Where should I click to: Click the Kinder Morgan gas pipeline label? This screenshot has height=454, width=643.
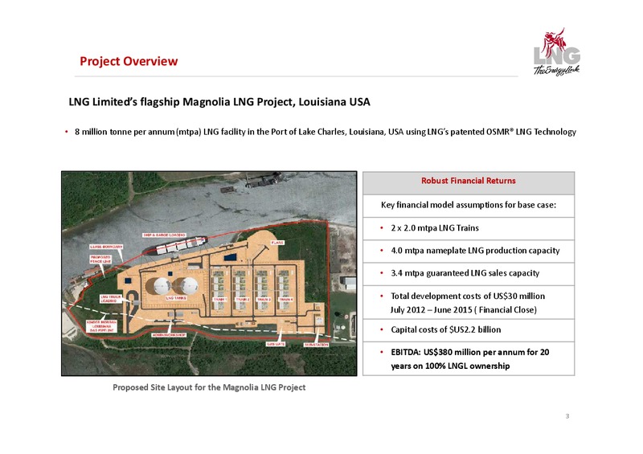click(x=102, y=326)
